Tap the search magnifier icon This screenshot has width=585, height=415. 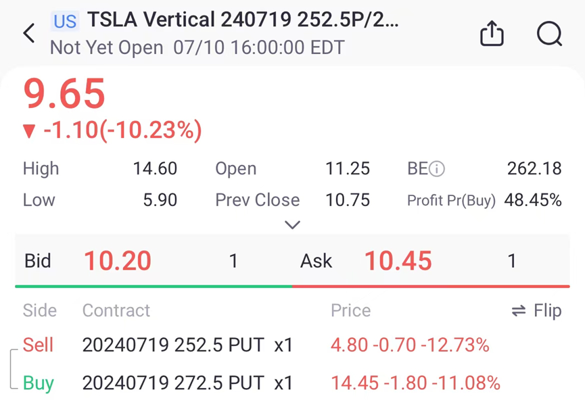(549, 33)
